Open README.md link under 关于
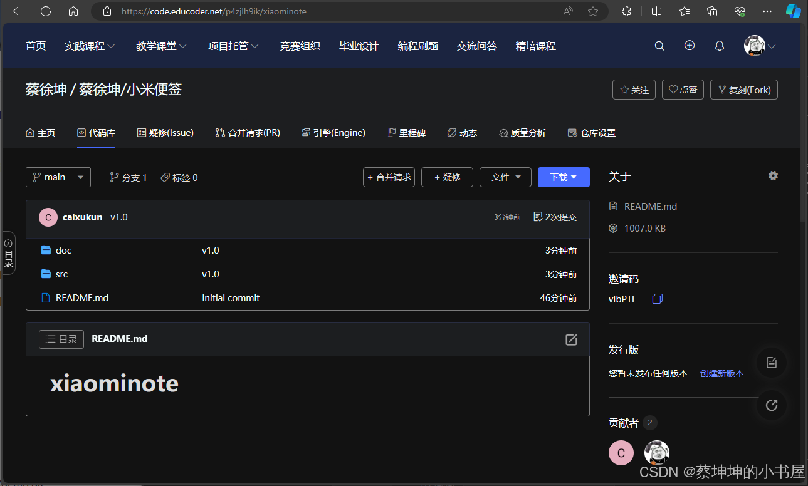808x486 pixels. (651, 207)
